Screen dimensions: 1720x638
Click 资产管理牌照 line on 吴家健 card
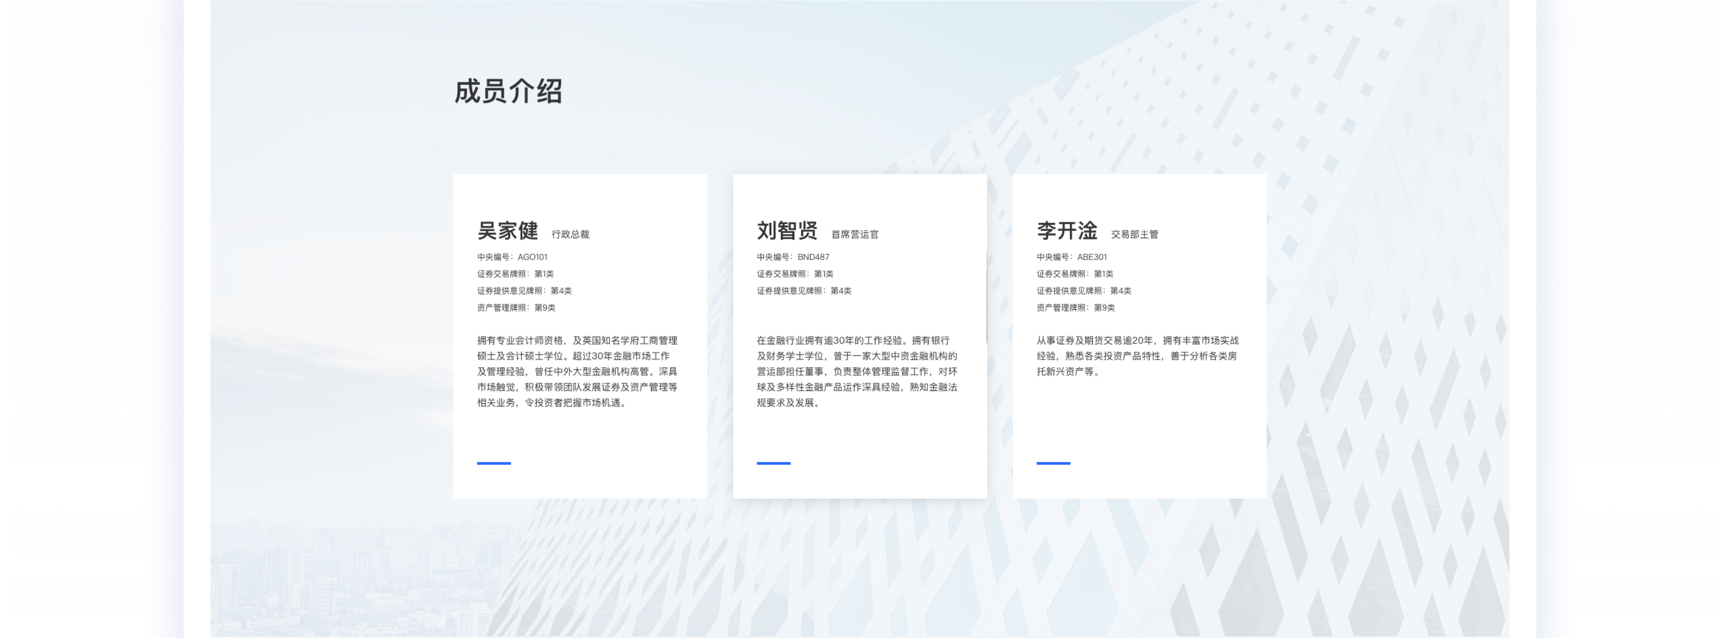pos(516,308)
